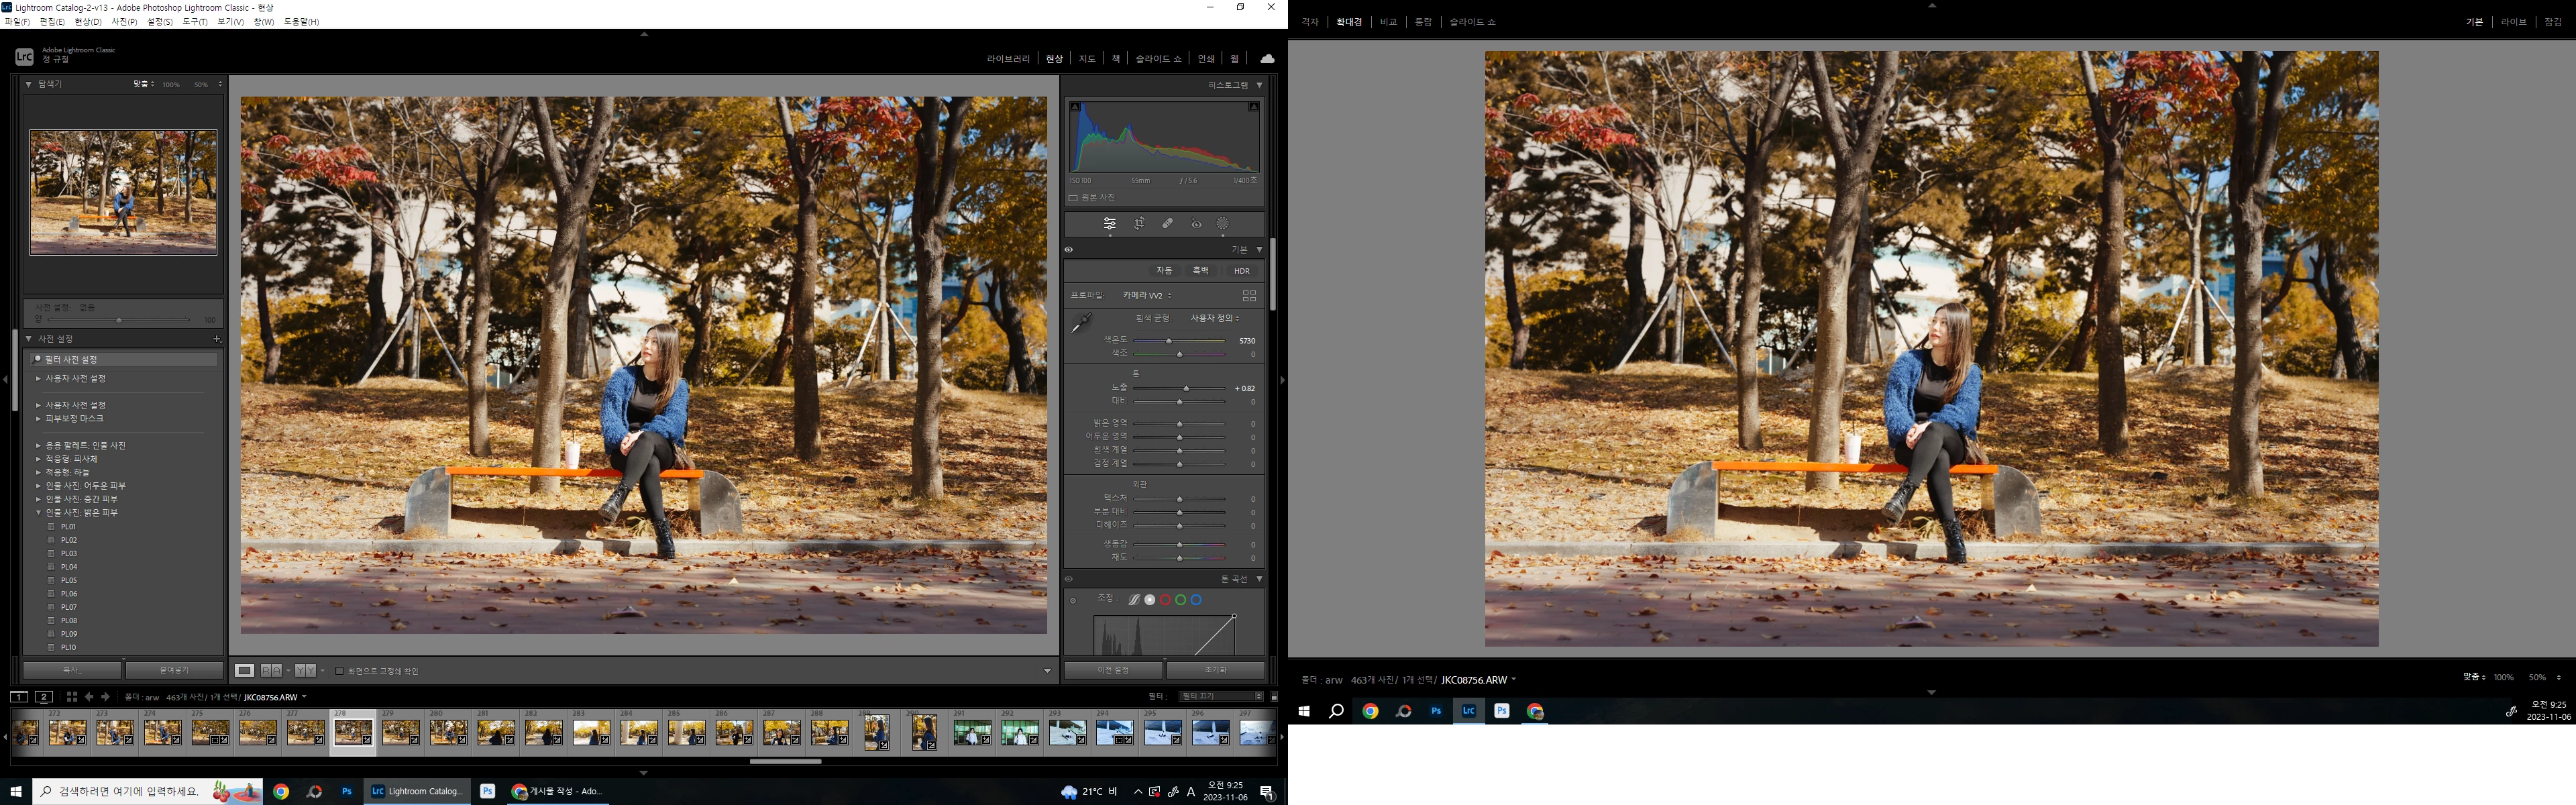The width and height of the screenshot is (2576, 805).
Task: Switch to the 라이브러리 module
Action: tap(1007, 59)
